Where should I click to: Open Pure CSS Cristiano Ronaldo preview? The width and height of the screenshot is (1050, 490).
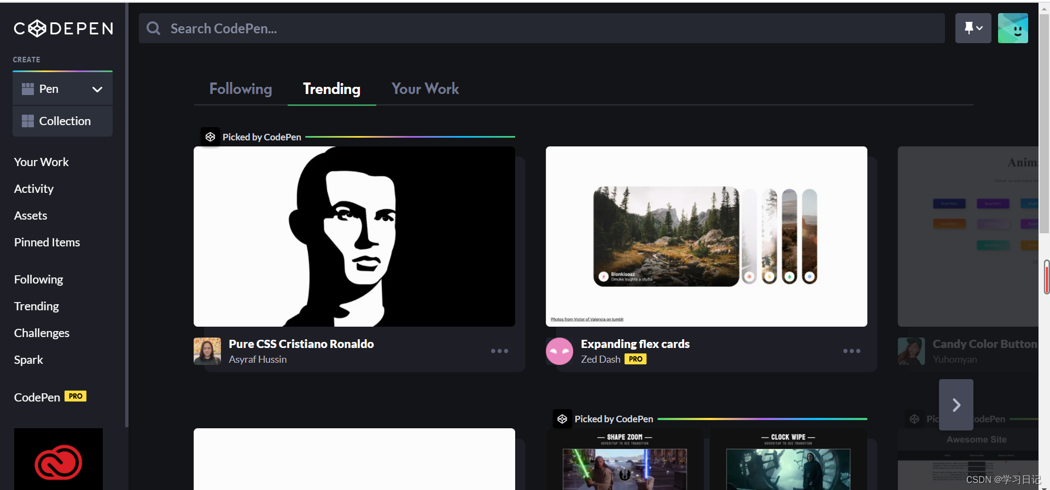pyautogui.click(x=354, y=237)
